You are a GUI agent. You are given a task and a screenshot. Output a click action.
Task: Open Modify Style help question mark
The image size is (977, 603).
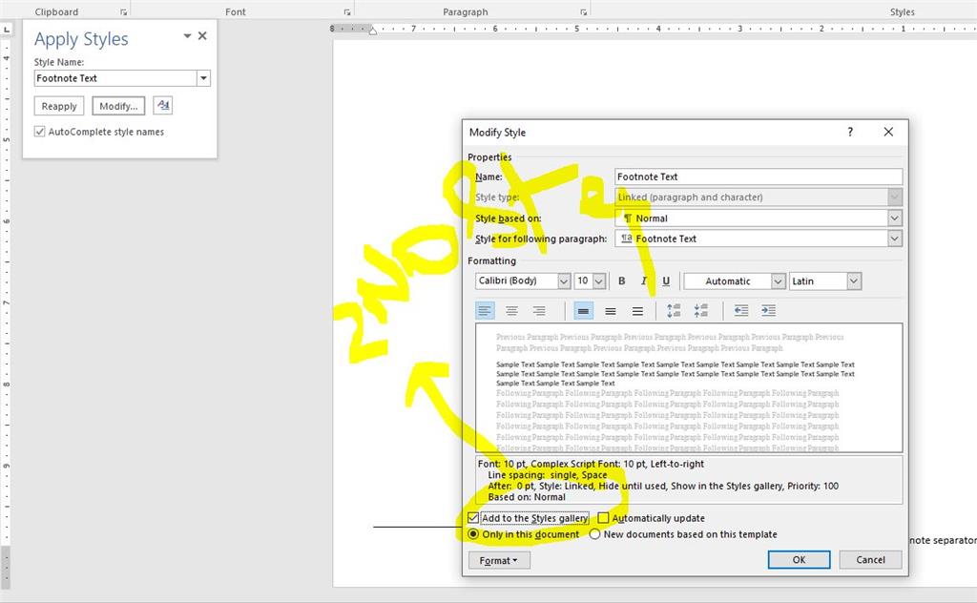(x=850, y=132)
